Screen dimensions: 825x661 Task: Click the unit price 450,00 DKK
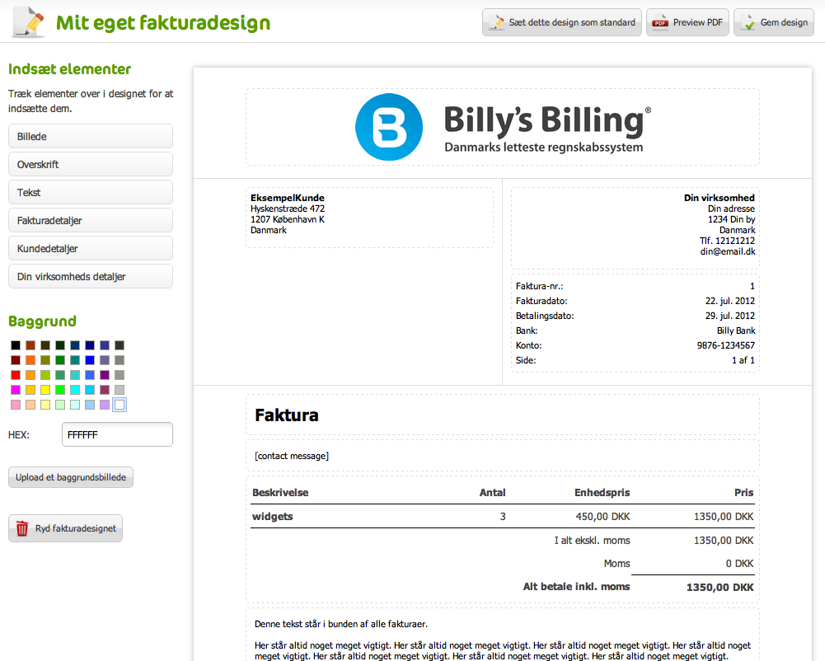pos(602,516)
